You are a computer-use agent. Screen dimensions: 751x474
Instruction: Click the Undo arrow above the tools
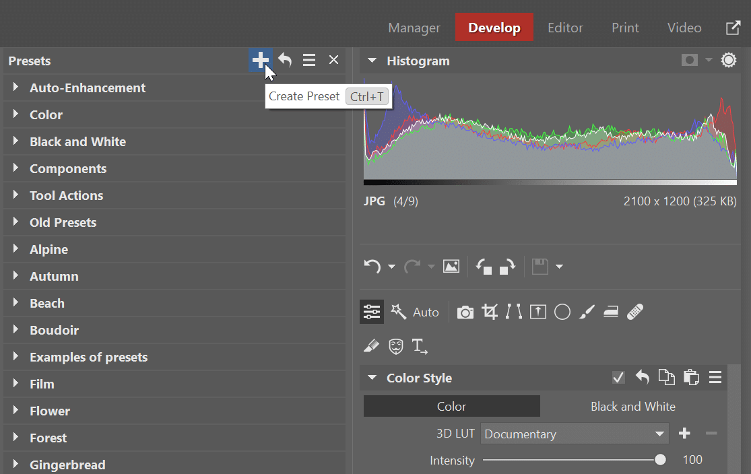click(373, 266)
